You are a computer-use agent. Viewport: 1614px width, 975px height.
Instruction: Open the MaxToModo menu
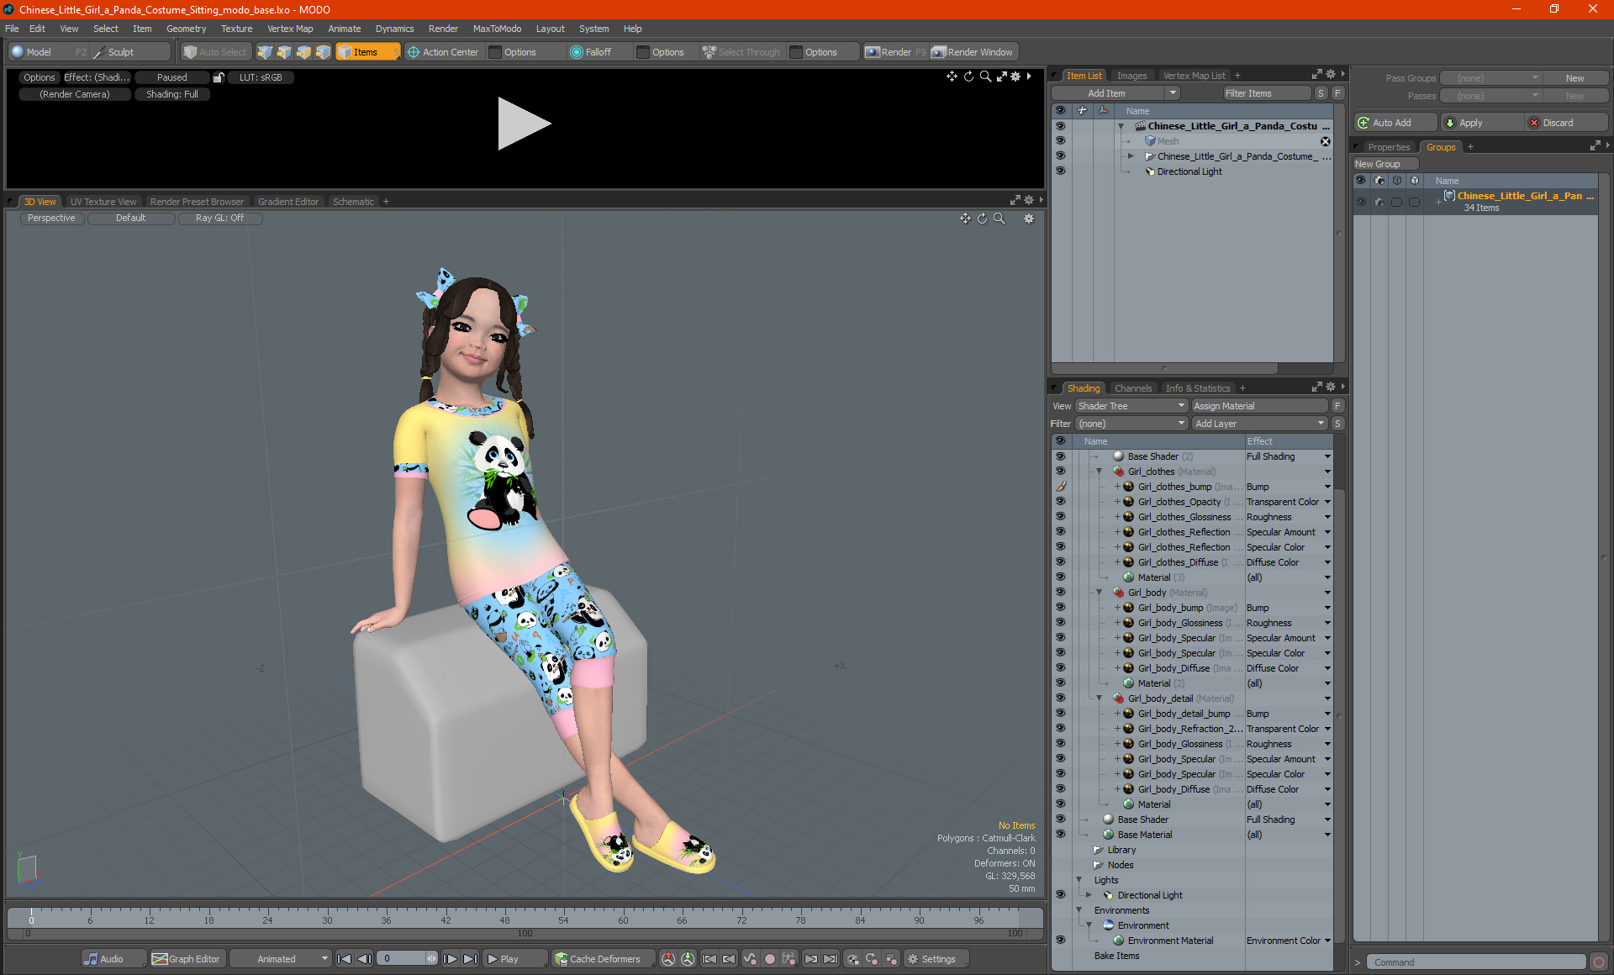click(497, 29)
